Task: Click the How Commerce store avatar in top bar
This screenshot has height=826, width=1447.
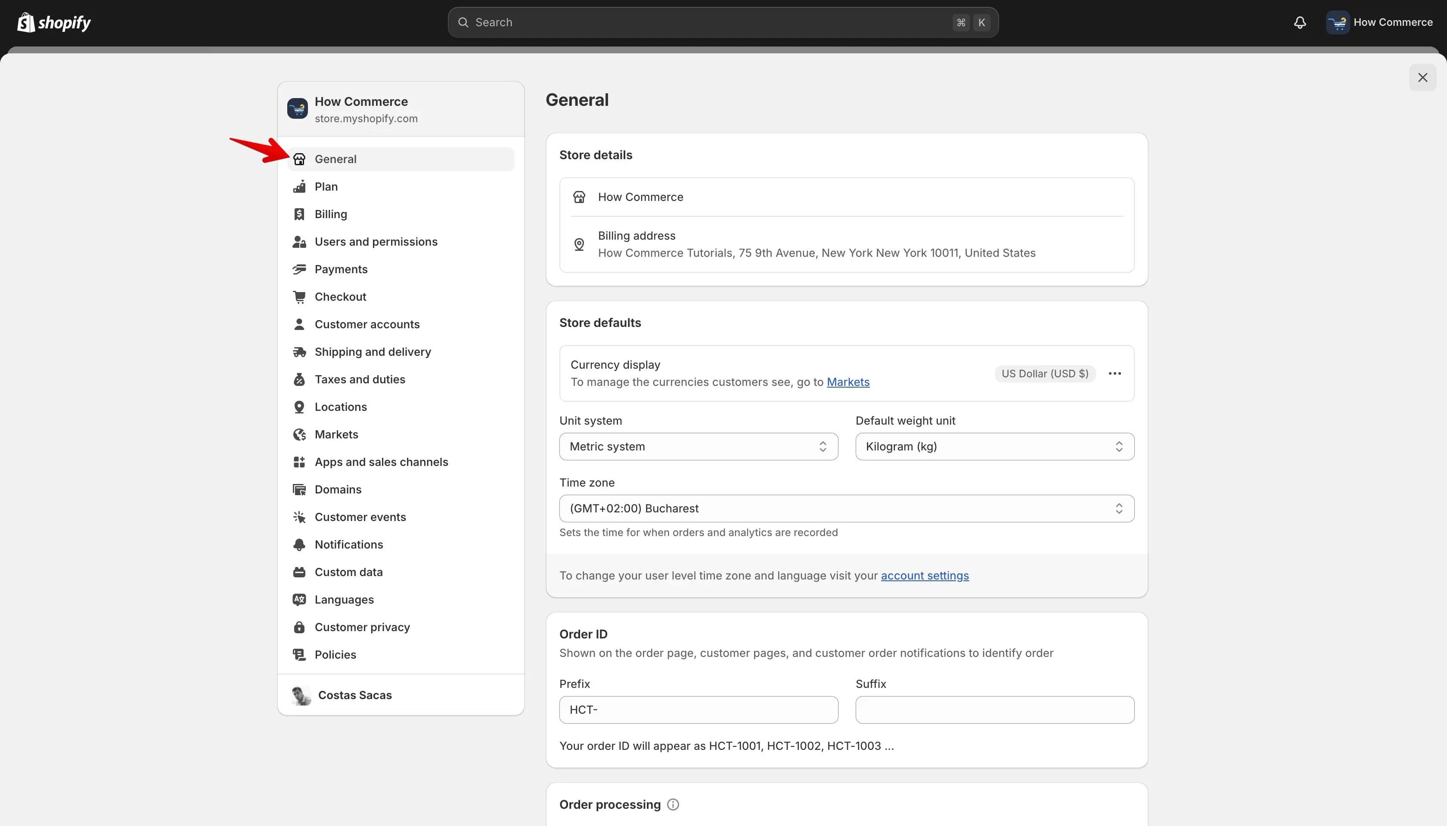Action: click(1337, 23)
